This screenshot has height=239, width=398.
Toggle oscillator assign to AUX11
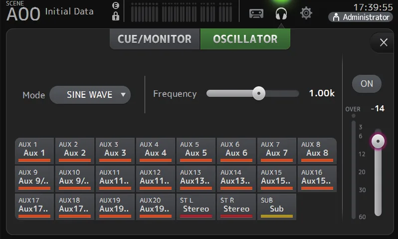115,179
